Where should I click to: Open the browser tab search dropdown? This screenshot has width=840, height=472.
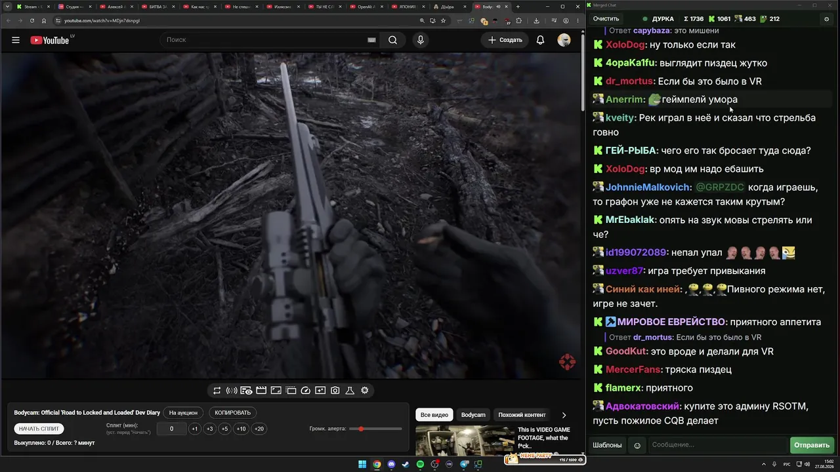pos(7,7)
